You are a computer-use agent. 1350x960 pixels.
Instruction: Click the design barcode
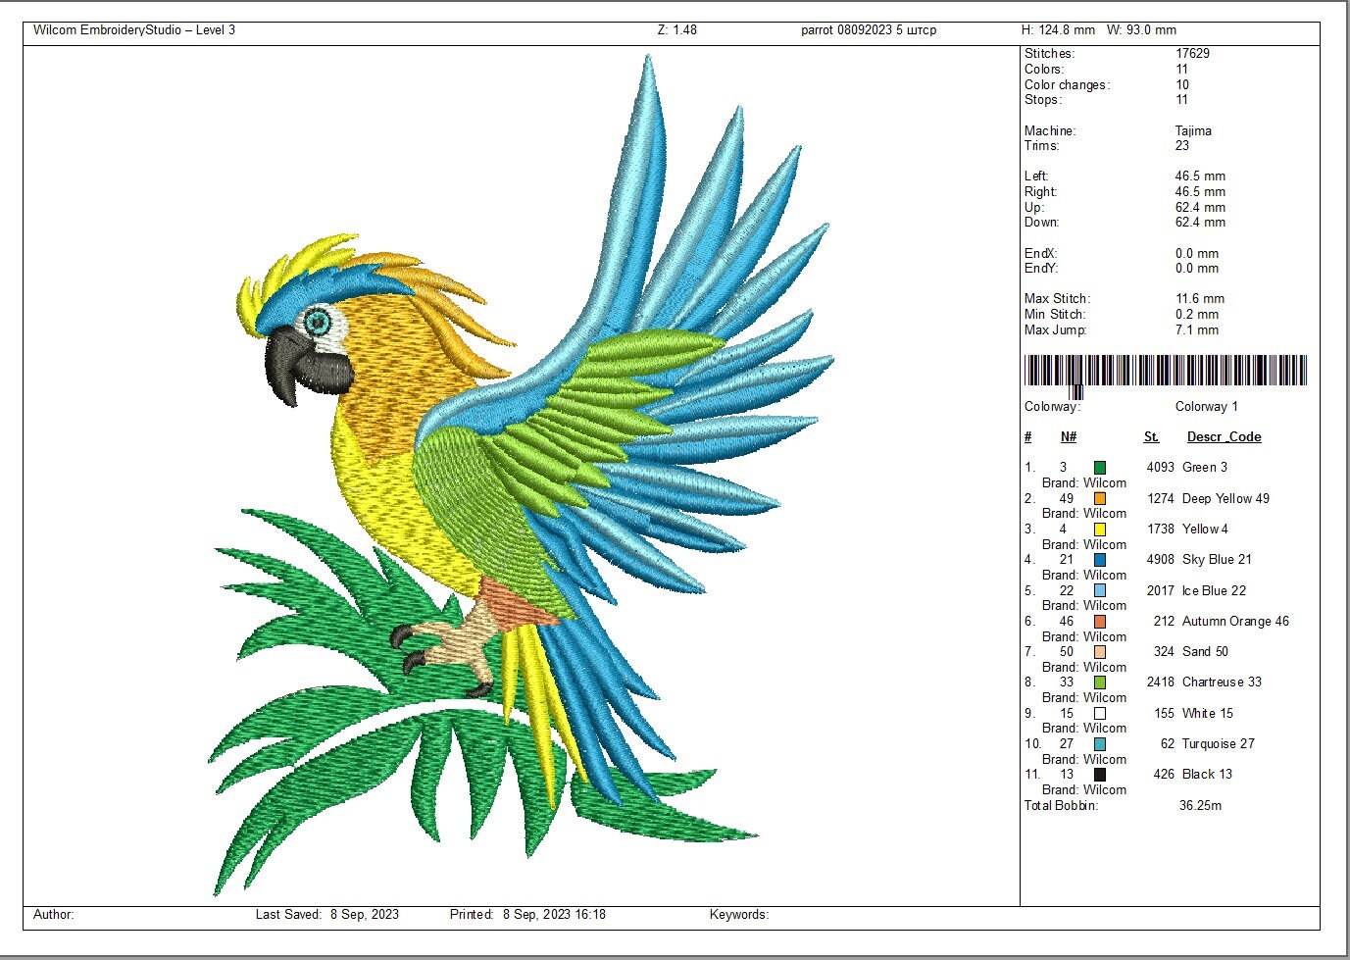tap(1167, 370)
